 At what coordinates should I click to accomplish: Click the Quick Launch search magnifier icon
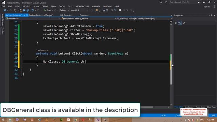(199, 2)
